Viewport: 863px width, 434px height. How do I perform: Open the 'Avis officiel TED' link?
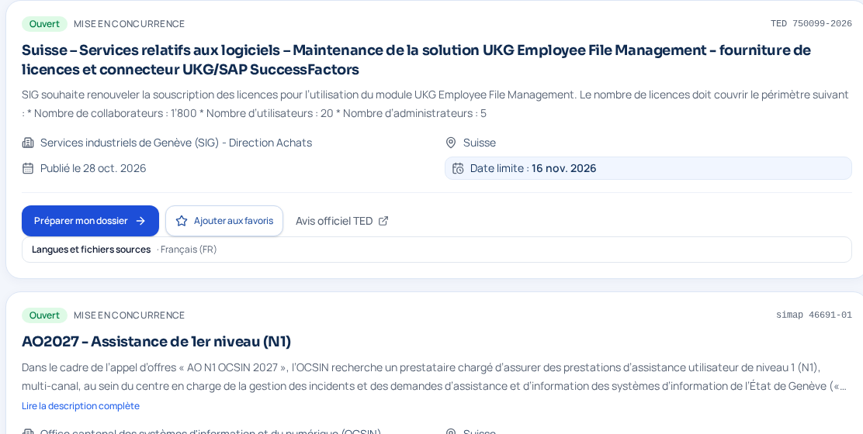point(341,221)
